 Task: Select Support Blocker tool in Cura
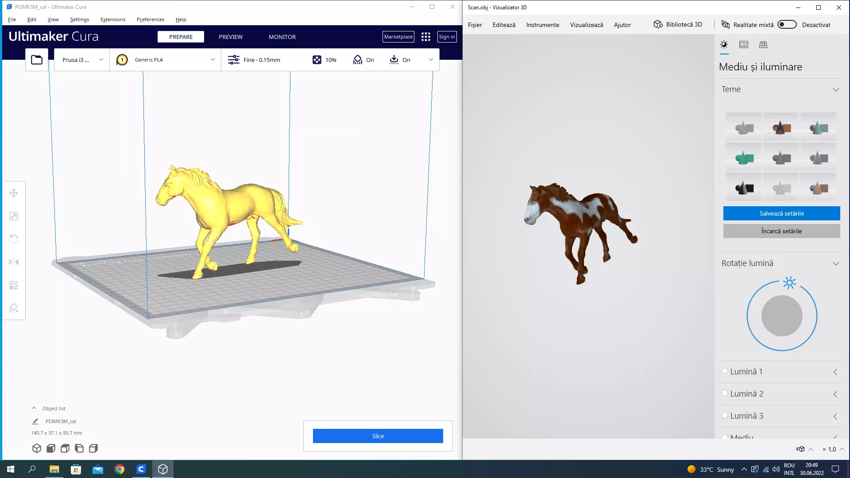tap(14, 308)
